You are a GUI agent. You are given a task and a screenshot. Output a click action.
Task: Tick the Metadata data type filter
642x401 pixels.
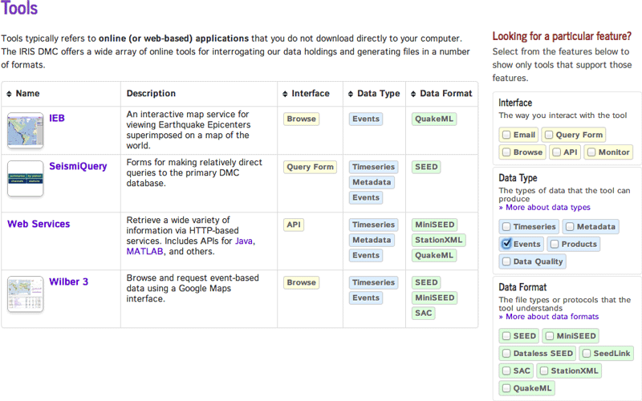[570, 227]
